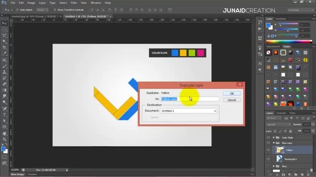316x177 pixels.
Task: Open the blending mode Normal dropdown
Action: (x=278, y=124)
